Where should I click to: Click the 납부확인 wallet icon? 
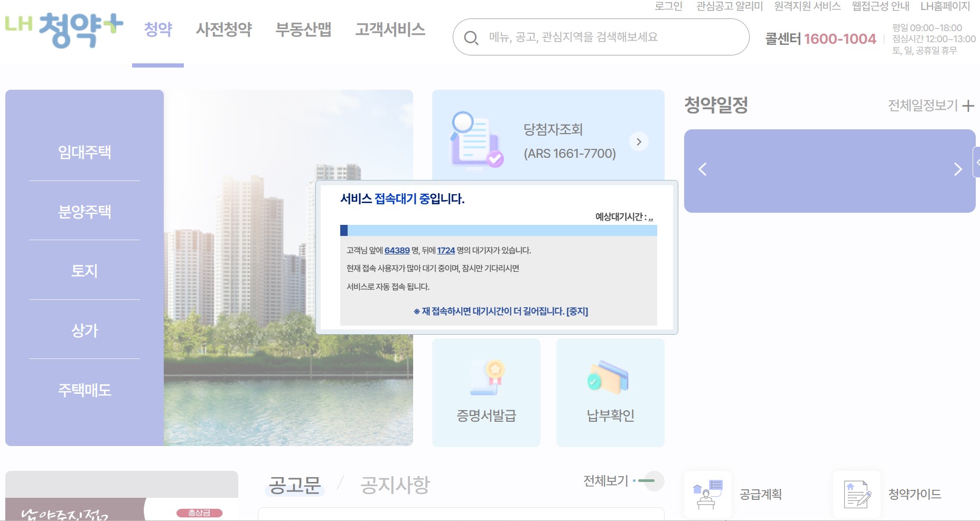[608, 377]
